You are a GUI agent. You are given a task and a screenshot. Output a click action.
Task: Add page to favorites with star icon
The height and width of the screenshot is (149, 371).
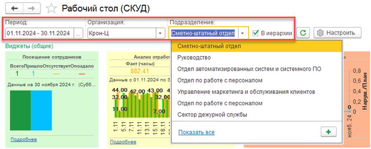pyautogui.click(x=52, y=8)
